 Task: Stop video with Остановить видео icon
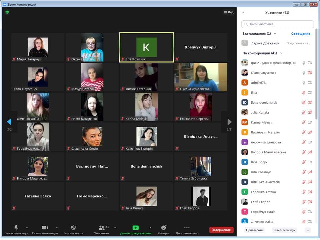[45, 228]
